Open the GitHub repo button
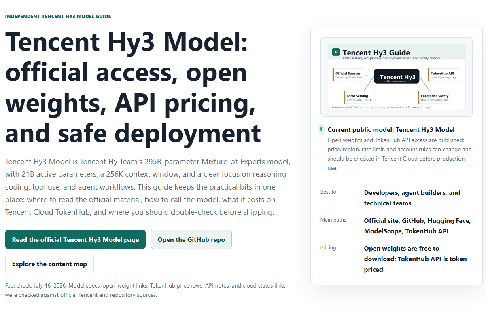This screenshot has width=486, height=315. click(191, 239)
